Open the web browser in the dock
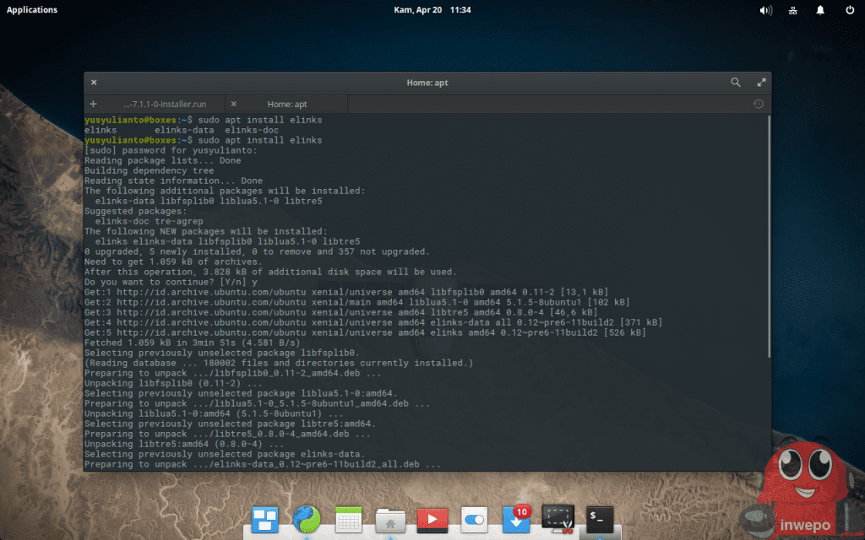The image size is (865, 540). click(x=307, y=518)
